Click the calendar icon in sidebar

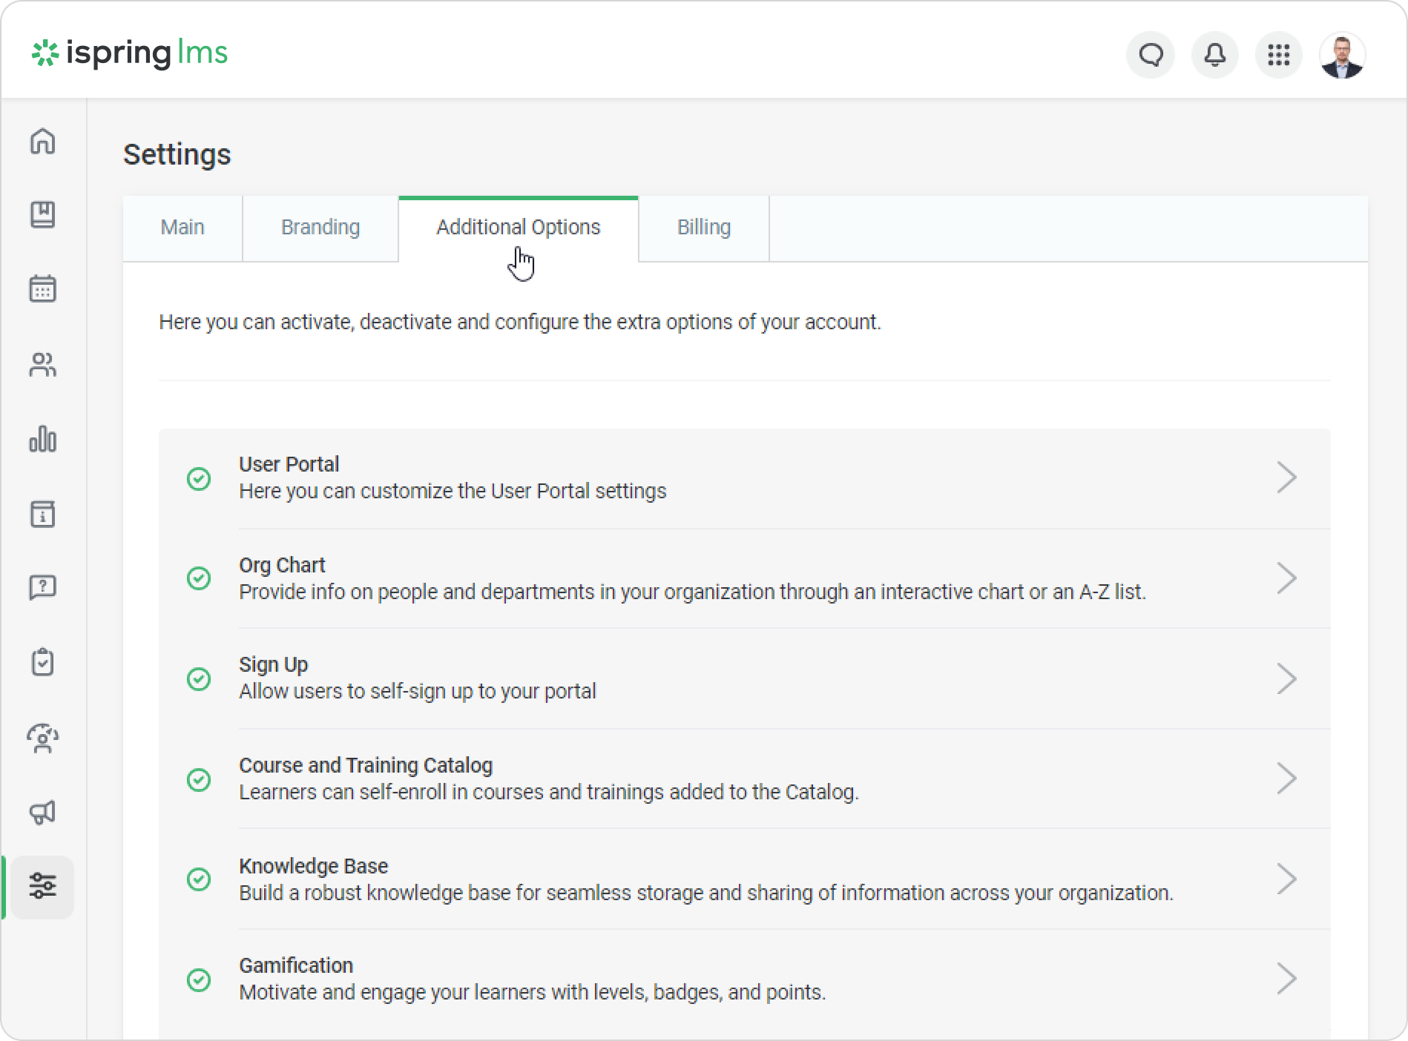point(42,288)
